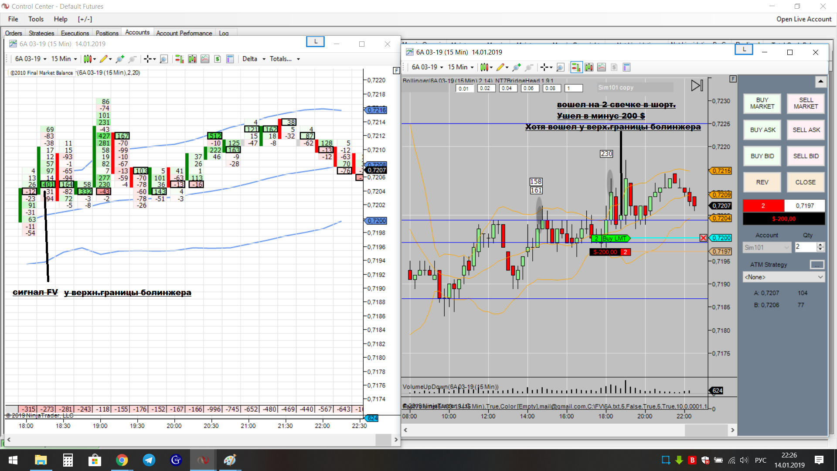Image resolution: width=837 pixels, height=471 pixels.
Task: Click the zoom frame magnifier in right chart toolbar
Action: click(x=561, y=67)
